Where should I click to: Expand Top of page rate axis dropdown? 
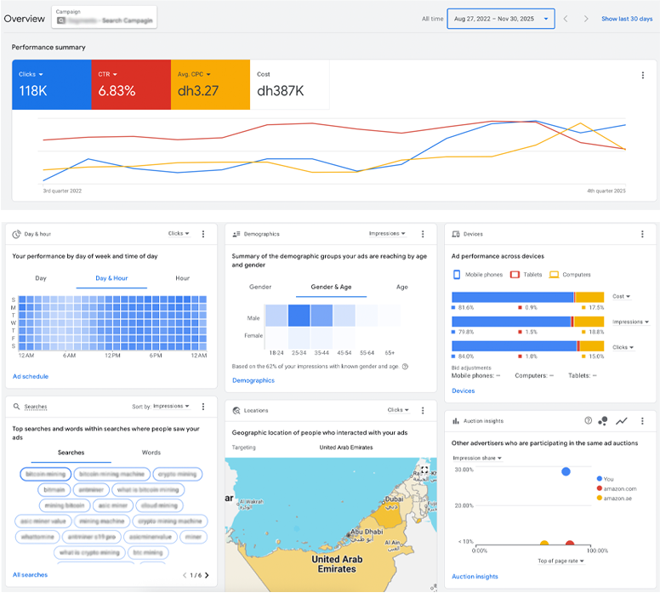[561, 561]
